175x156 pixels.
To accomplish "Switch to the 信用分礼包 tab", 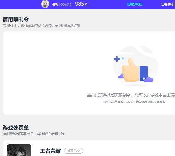I will pos(134,4).
